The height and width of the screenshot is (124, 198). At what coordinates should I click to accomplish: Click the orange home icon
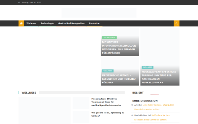coord(21,23)
